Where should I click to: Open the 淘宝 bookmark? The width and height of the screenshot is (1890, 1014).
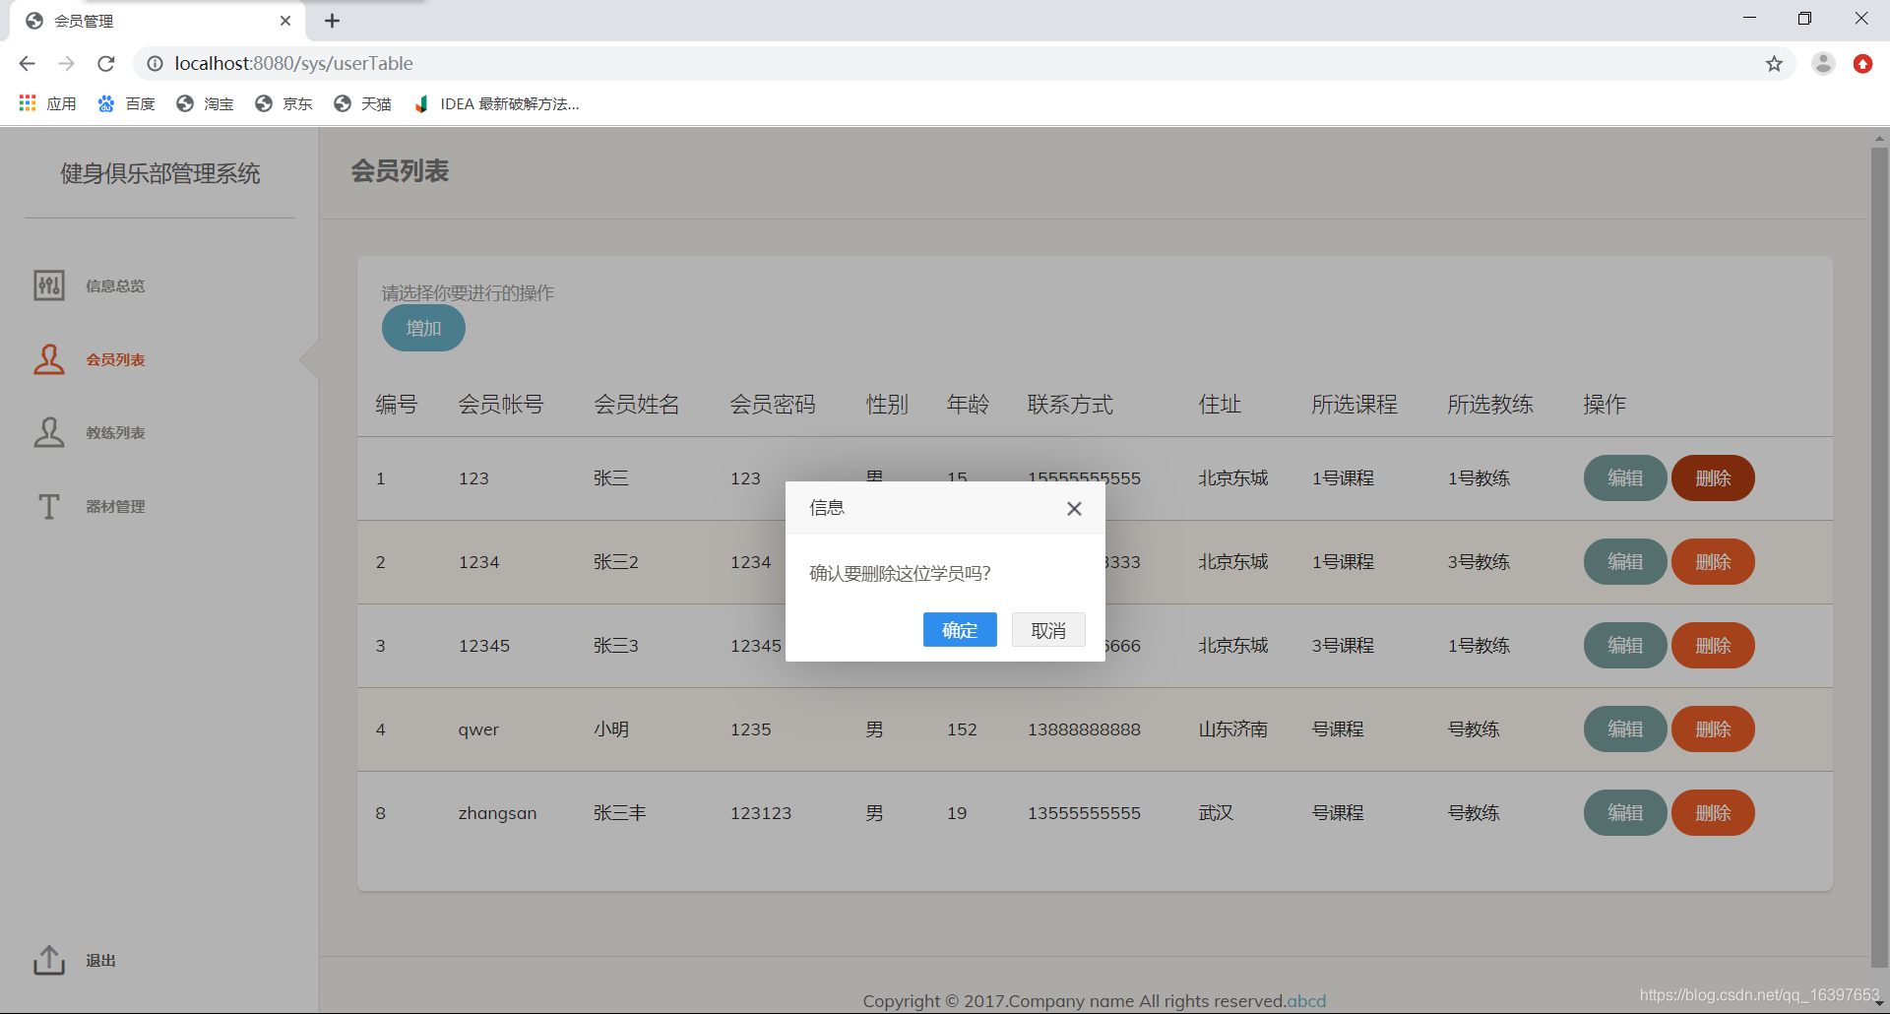click(205, 103)
